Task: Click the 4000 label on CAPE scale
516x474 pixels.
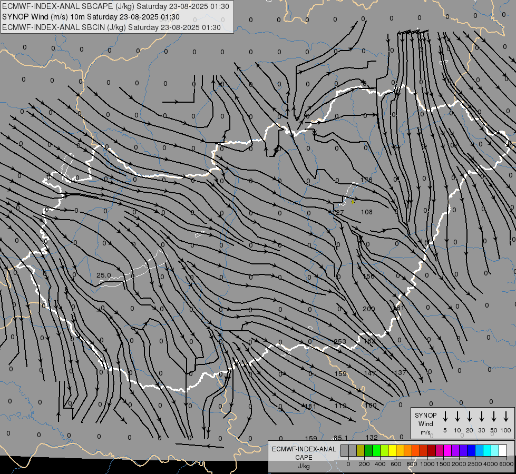Action: (x=490, y=464)
